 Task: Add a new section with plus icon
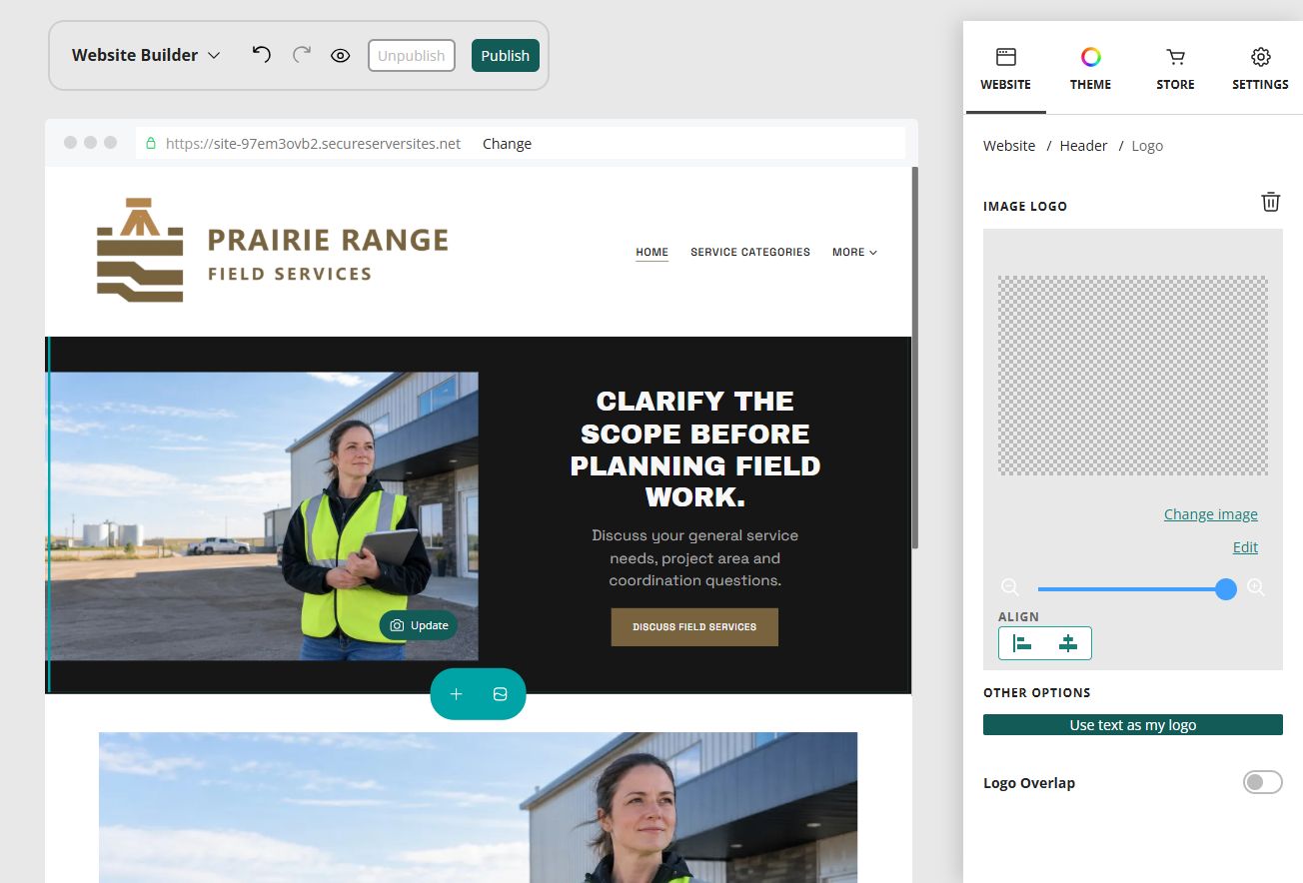point(456,694)
